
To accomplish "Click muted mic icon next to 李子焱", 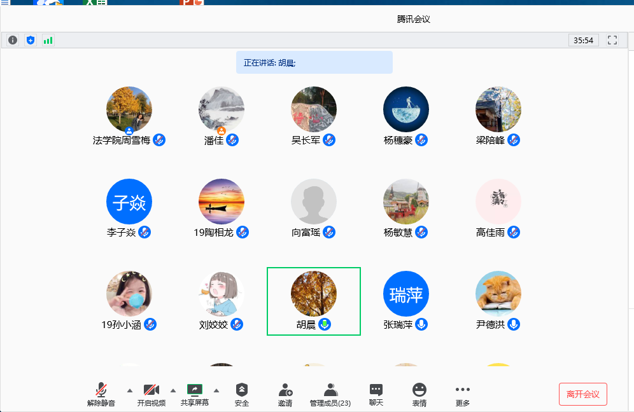I will 144,232.
